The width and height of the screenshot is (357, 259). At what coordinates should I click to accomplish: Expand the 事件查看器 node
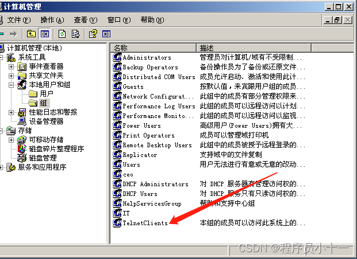click(11, 66)
